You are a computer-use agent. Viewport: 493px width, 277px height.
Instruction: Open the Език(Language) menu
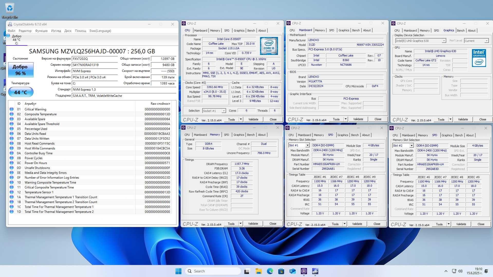tap(100, 31)
